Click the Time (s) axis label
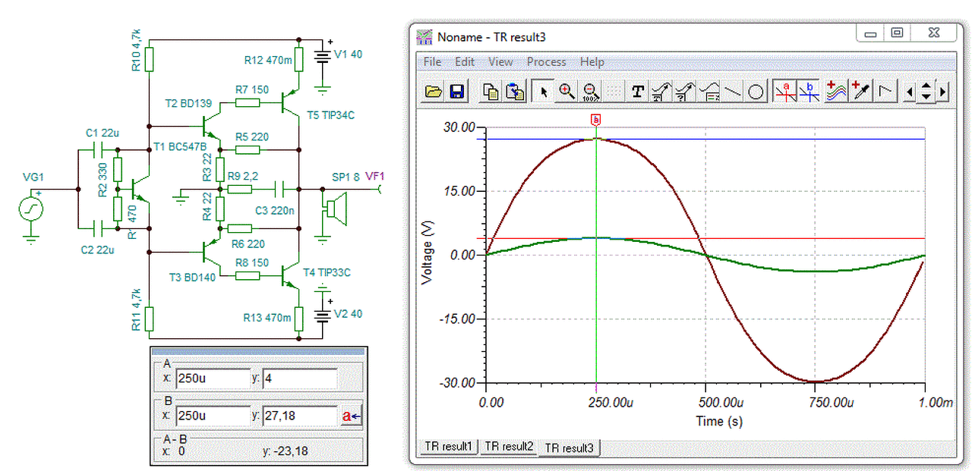This screenshot has height=471, width=972. (719, 421)
